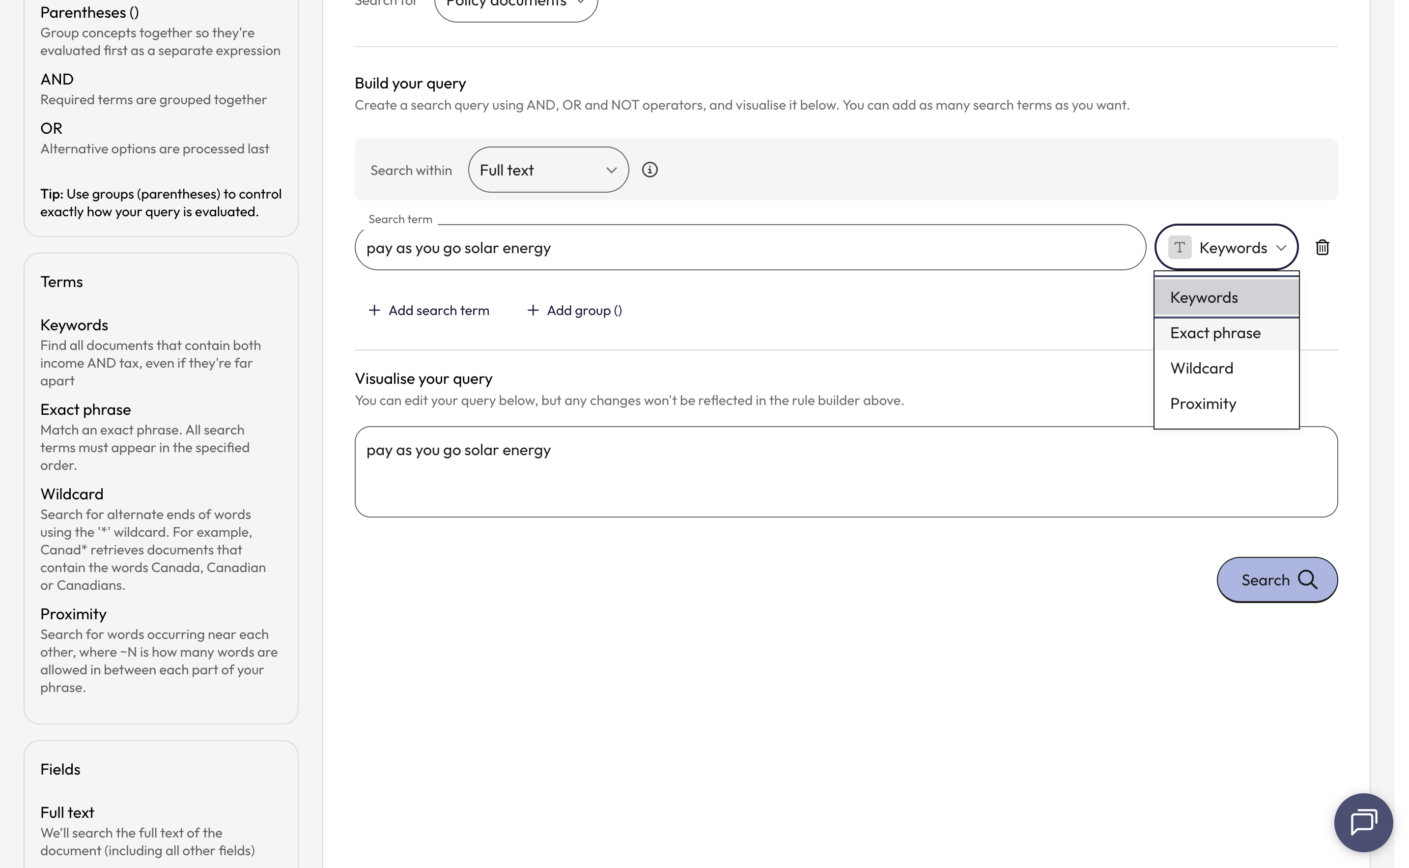Viewport: 1409px width, 868px height.
Task: Choose Wildcard from the dropdown list
Action: [x=1226, y=368]
